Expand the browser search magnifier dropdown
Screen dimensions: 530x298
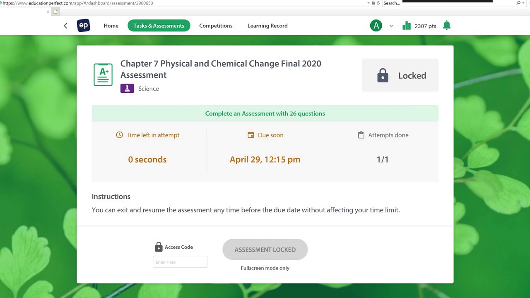tap(520, 3)
